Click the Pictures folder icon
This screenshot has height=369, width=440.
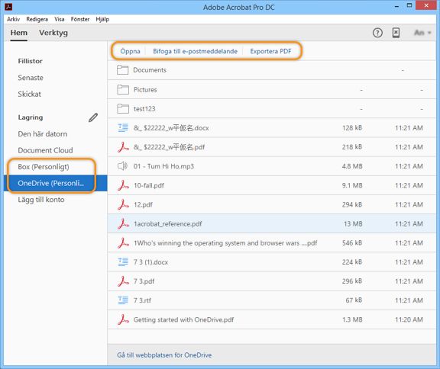tap(123, 90)
